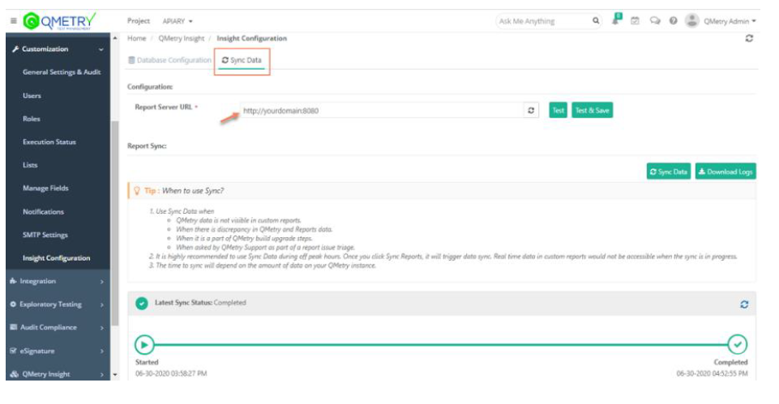Open the help question mark icon
This screenshot has width=779, height=404.
pos(673,21)
